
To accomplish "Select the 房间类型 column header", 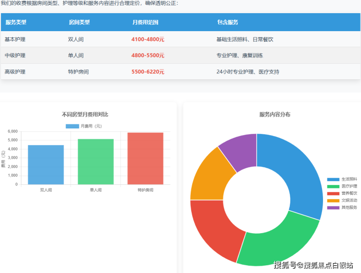I will pos(79,22).
